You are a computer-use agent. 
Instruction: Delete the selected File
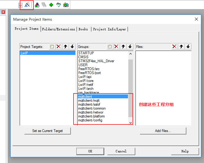click(x=174, y=46)
